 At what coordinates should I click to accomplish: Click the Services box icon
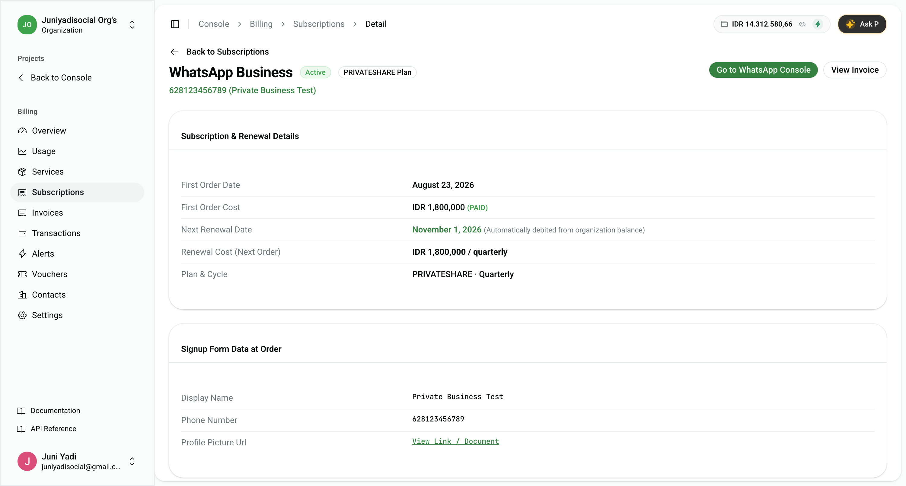coord(22,172)
